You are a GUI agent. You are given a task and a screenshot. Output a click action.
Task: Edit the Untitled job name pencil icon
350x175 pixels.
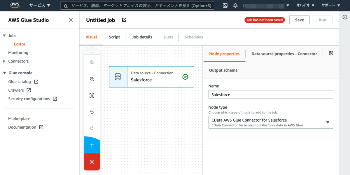124,20
